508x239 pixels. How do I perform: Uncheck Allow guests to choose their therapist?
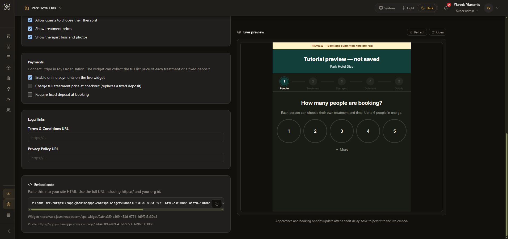tap(30, 20)
